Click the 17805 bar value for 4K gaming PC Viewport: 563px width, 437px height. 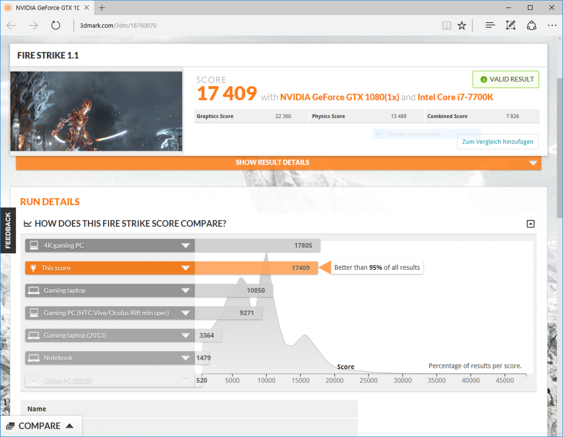point(303,246)
